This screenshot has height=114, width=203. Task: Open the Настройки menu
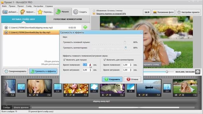[38, 6]
